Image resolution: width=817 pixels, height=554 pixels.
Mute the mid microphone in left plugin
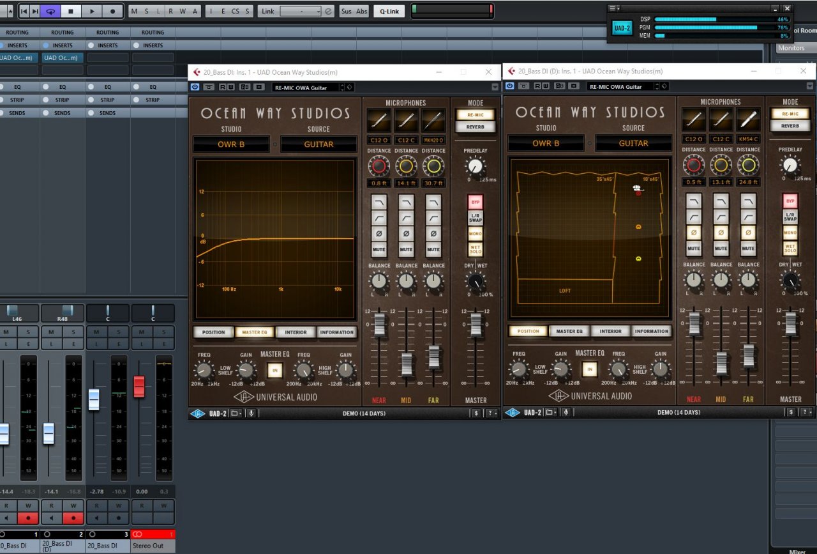tap(406, 249)
